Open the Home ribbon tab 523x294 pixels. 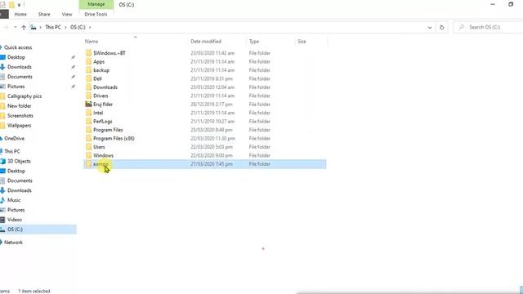tap(20, 15)
